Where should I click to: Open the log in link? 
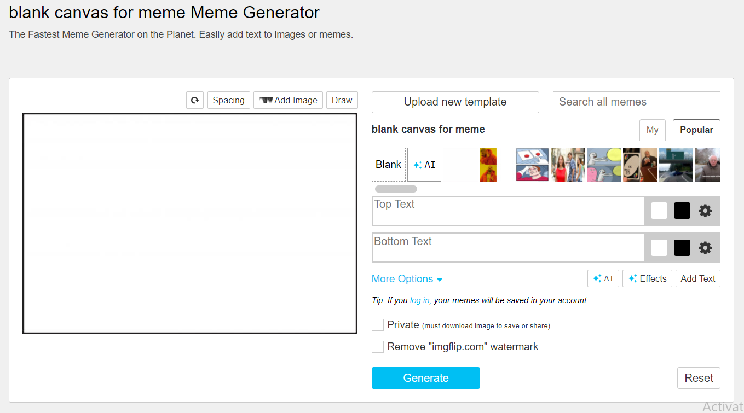click(x=419, y=300)
